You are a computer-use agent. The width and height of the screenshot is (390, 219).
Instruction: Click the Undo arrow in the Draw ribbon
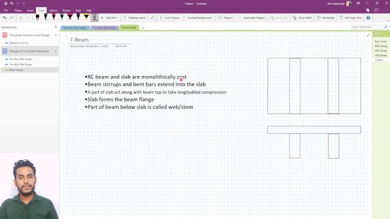(x=4, y=18)
